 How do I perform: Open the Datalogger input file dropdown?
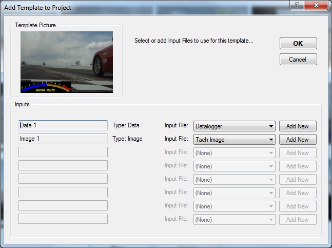[x=234, y=126]
